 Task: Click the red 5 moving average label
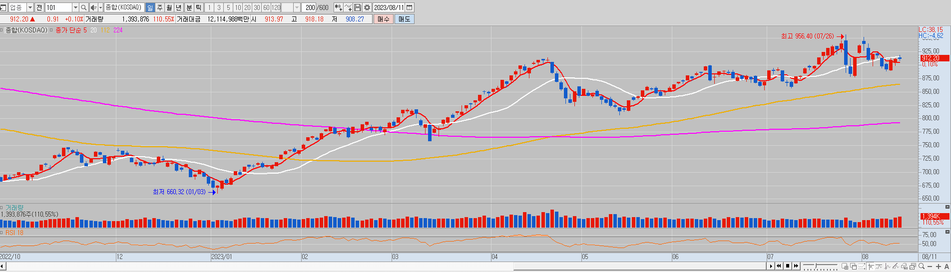coord(85,30)
